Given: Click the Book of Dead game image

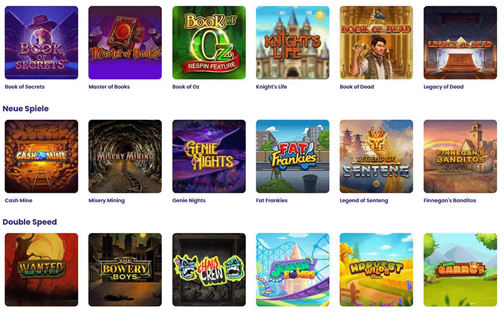Looking at the screenshot, I should (376, 42).
